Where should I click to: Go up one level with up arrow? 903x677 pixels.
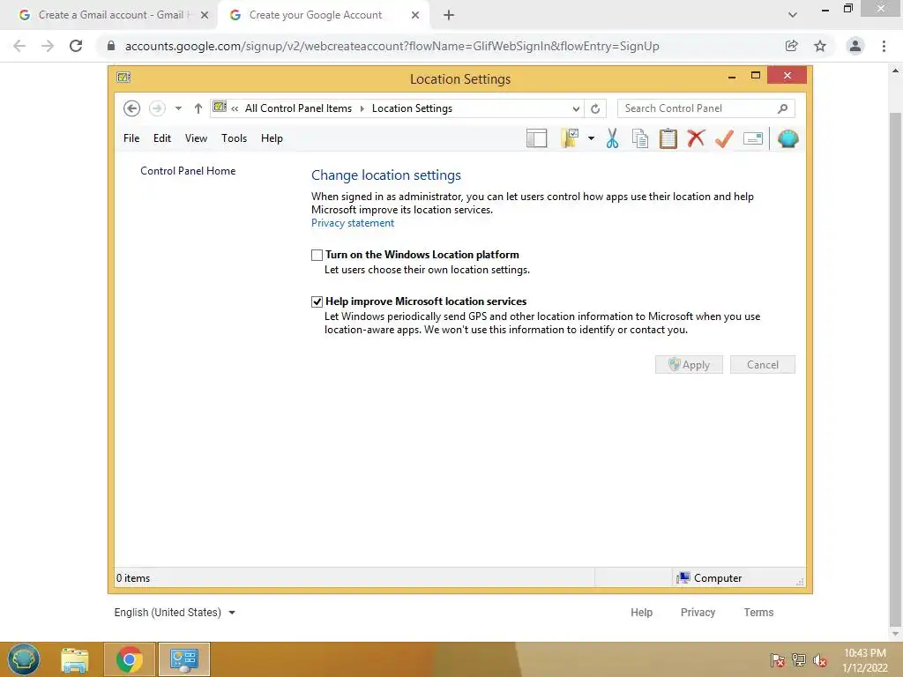(x=198, y=108)
